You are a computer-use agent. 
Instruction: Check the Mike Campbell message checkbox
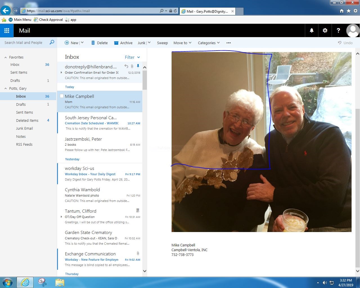[x=62, y=96]
